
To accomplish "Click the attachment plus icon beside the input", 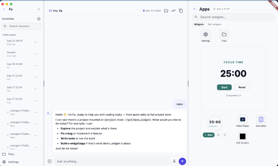I will click(x=50, y=161).
